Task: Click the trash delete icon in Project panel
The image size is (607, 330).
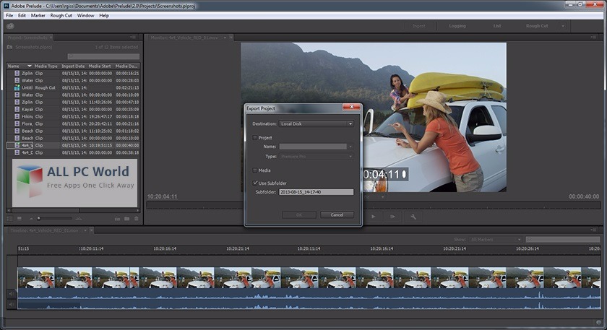Action: tap(136, 218)
